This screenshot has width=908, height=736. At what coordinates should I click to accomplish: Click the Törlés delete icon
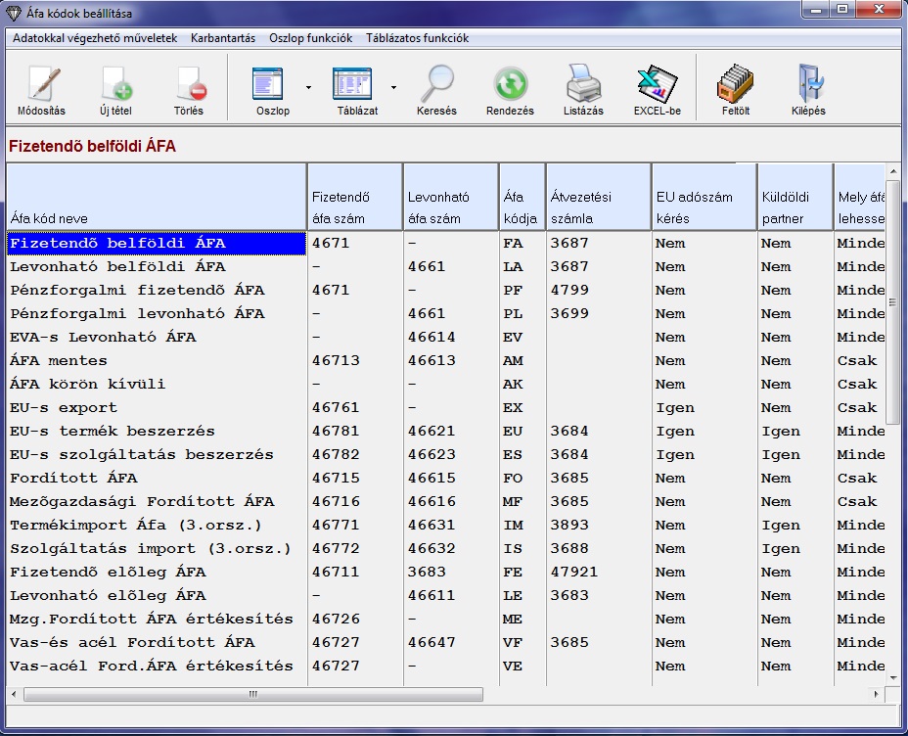coord(189,86)
